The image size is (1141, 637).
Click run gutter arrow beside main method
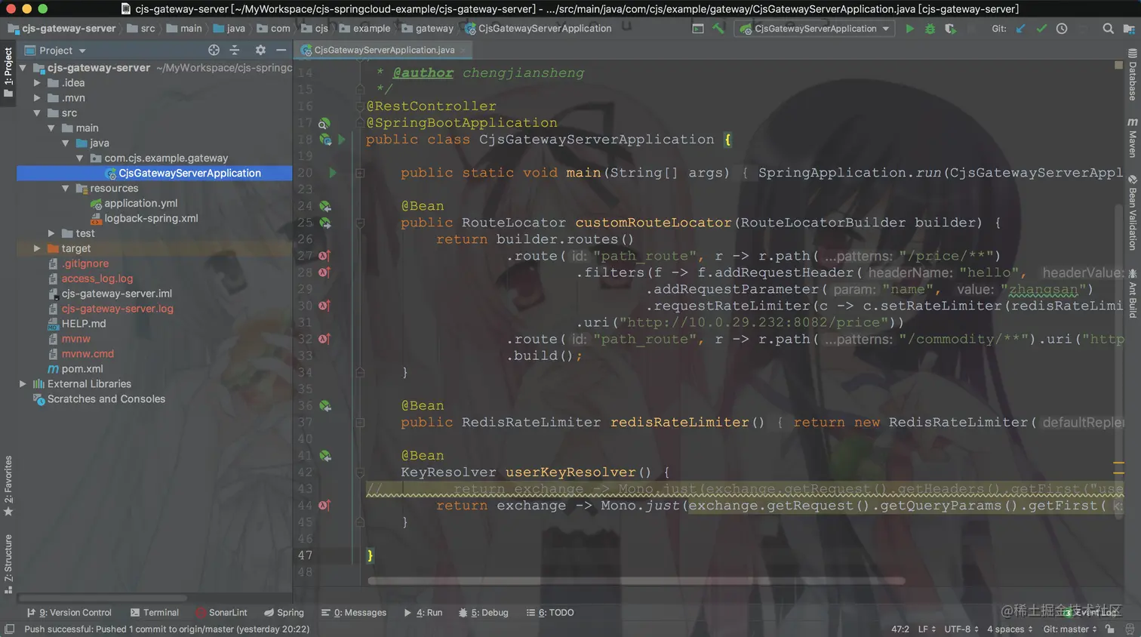click(333, 173)
